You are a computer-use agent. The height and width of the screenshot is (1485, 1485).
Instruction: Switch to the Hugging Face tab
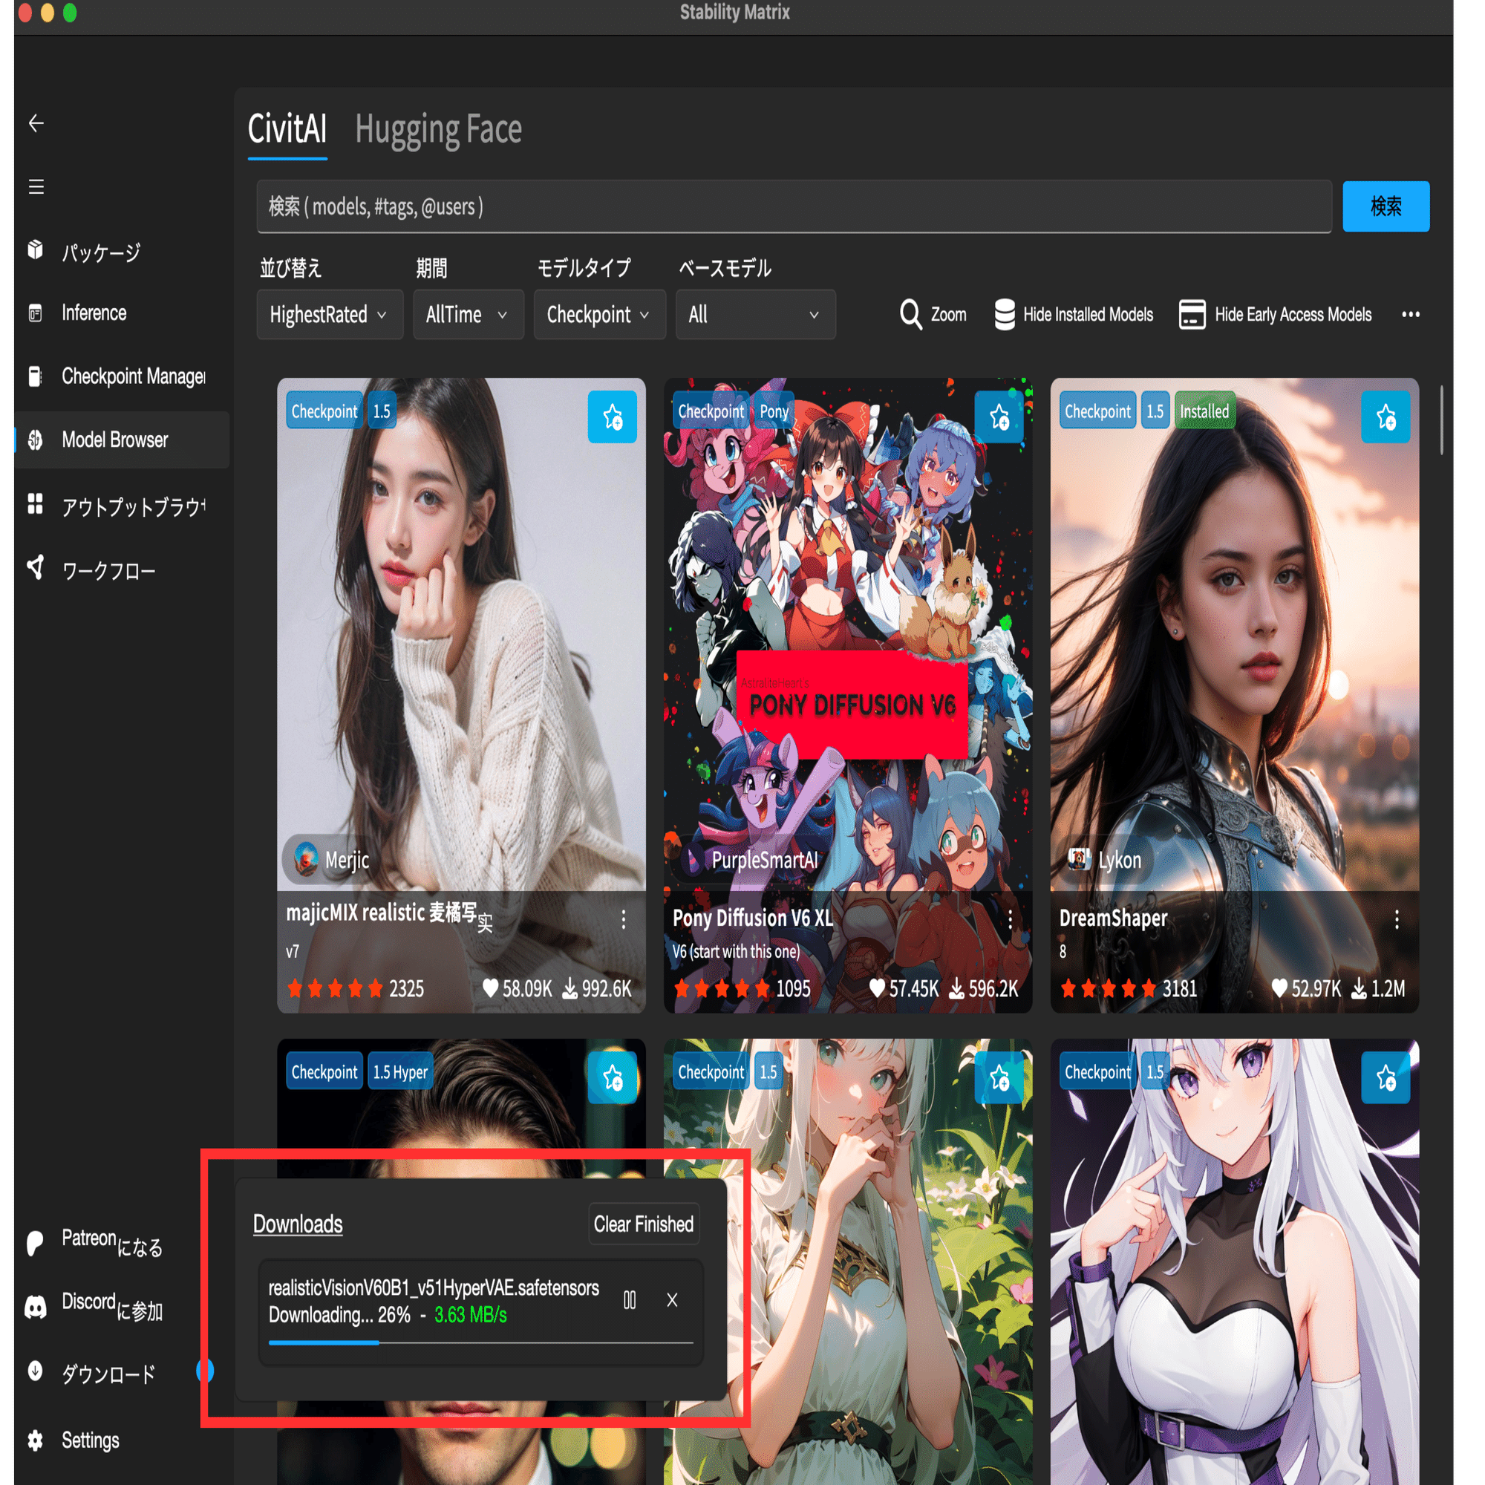(x=438, y=129)
